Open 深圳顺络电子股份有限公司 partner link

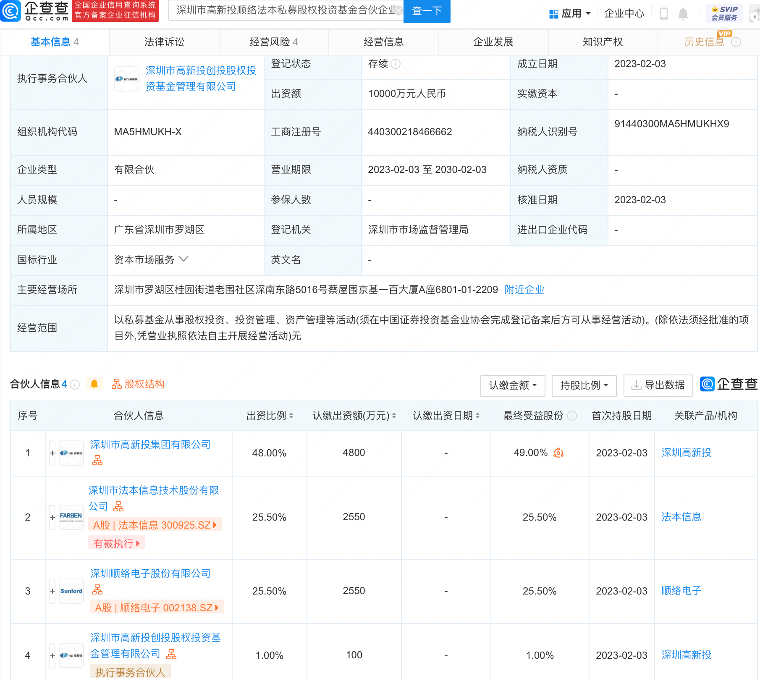pyautogui.click(x=150, y=574)
